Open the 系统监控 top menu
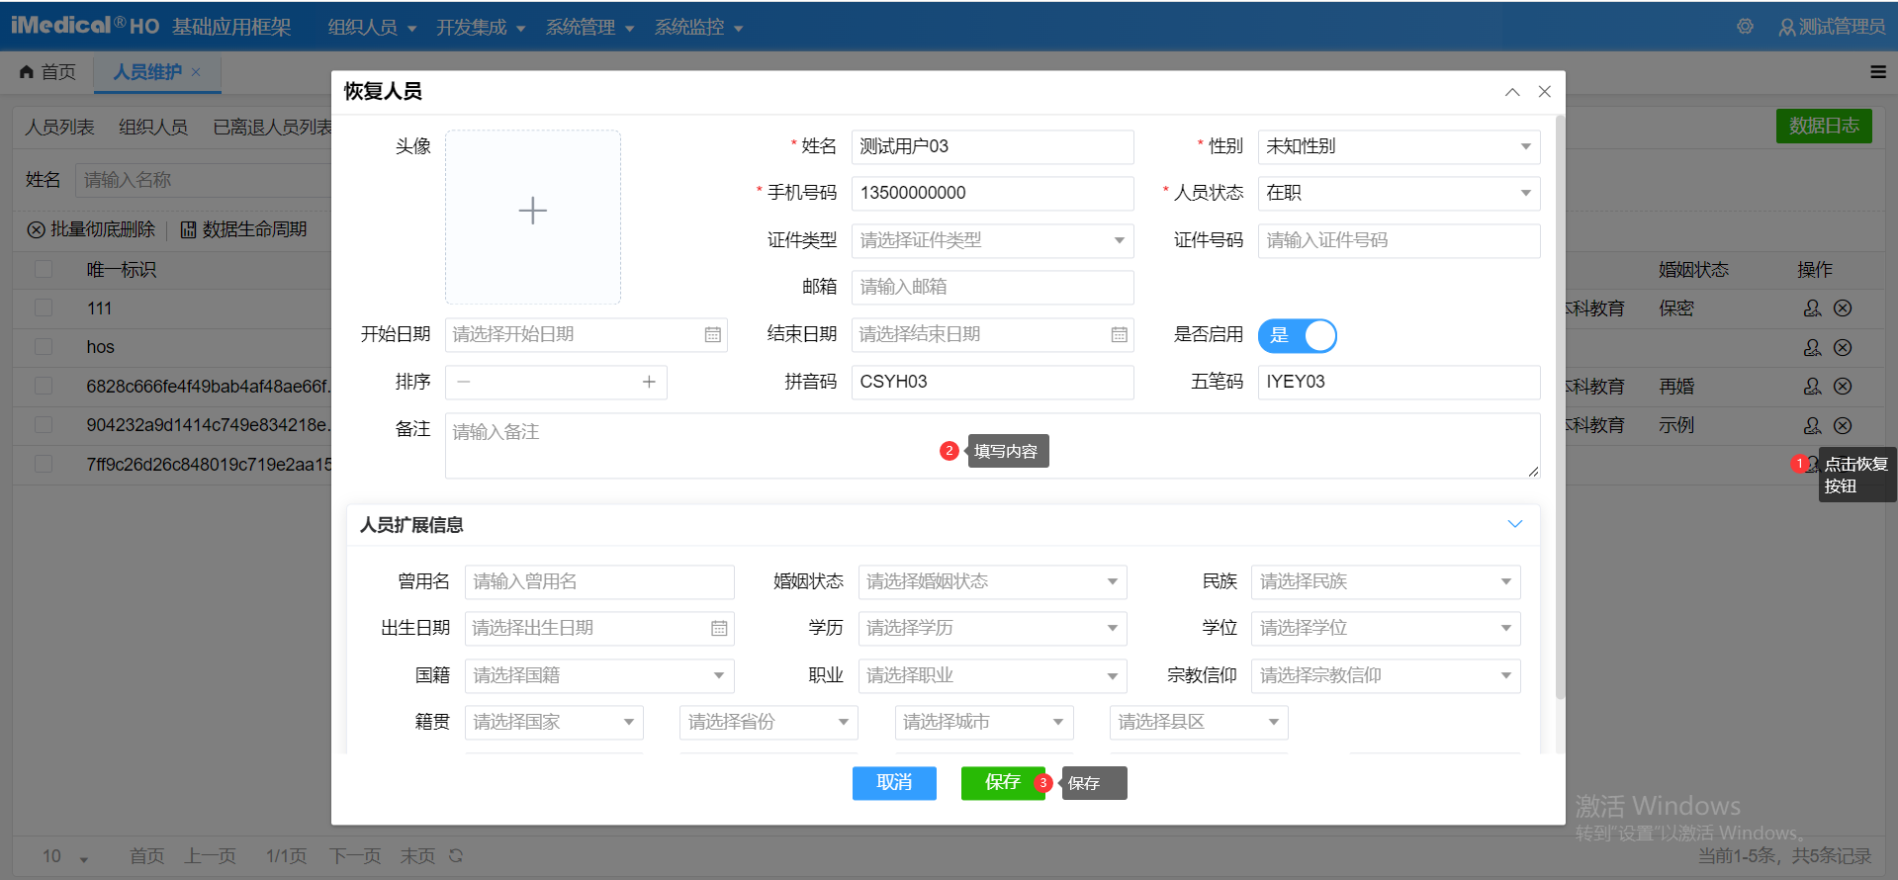 tap(698, 28)
